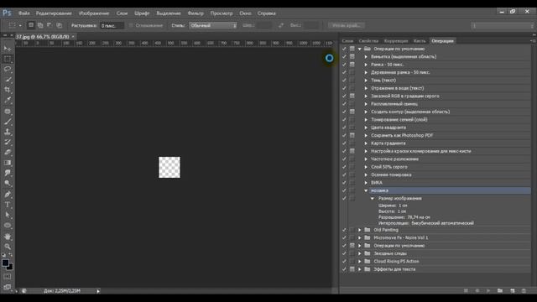Screen dimensions: 537x302
Task: Open the Файл menu
Action: click(x=24, y=13)
